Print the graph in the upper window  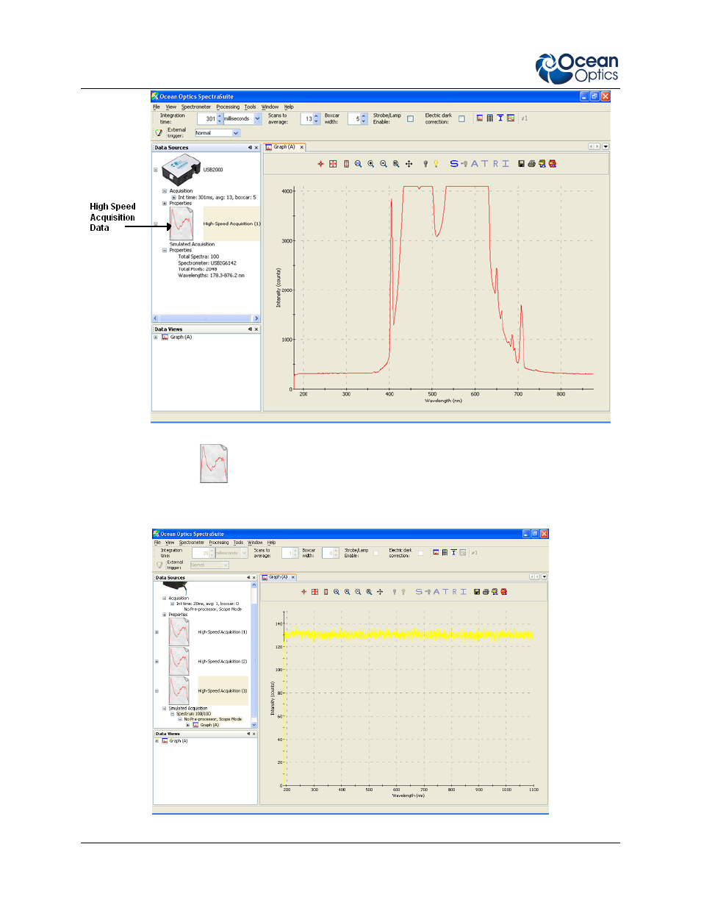point(531,164)
